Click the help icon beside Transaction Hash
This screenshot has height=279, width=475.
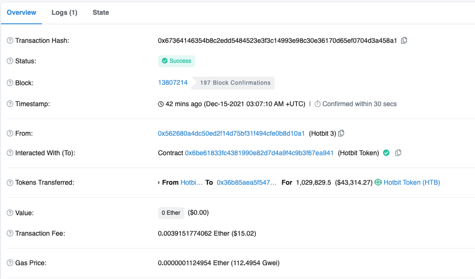[10, 40]
